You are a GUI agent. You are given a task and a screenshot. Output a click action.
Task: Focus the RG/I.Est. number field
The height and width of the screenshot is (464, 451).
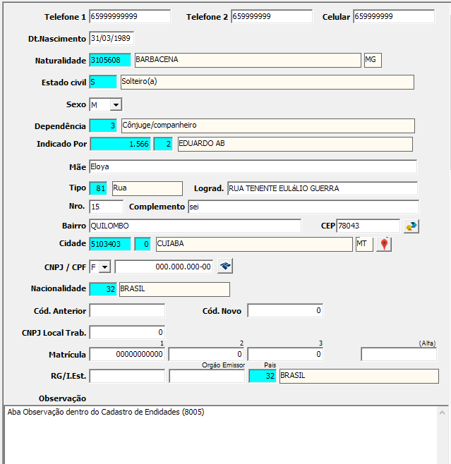pyautogui.click(x=127, y=376)
